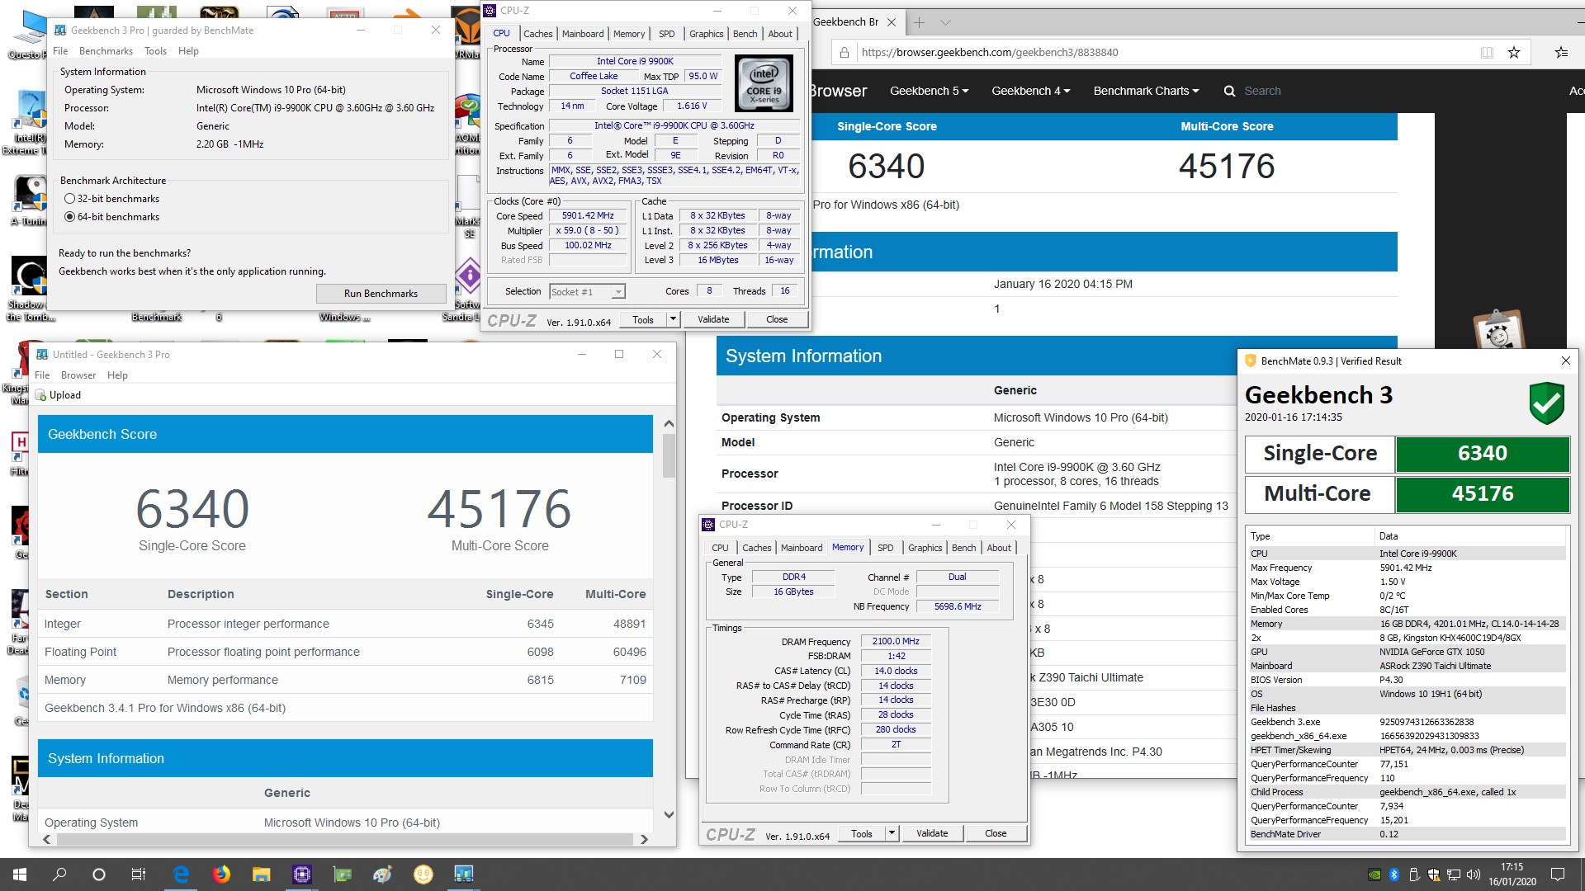Screen dimensions: 1585x891
Task: Switch to Geekbench taskbar icon
Action: click(463, 874)
